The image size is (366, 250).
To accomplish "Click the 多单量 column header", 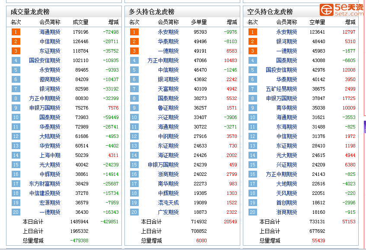I will point(199,22).
